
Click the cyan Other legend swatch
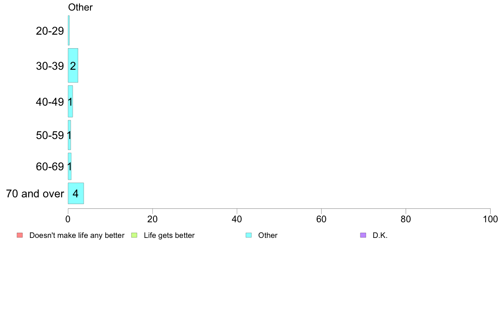[249, 235]
